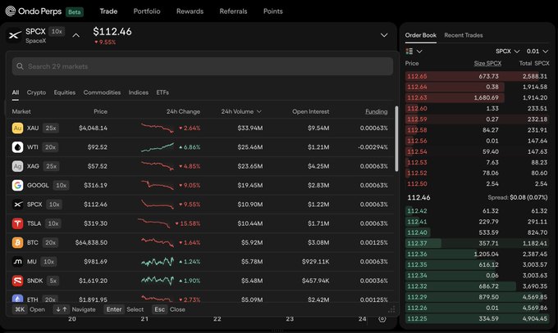
Task: Open the 0.01 price grouping dropdown
Action: point(537,52)
